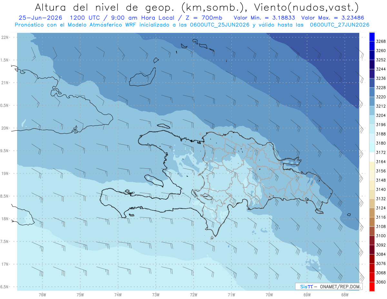The width and height of the screenshot is (387, 299).
Task: Click the bright red swatch below 3060
Action: click(372, 286)
